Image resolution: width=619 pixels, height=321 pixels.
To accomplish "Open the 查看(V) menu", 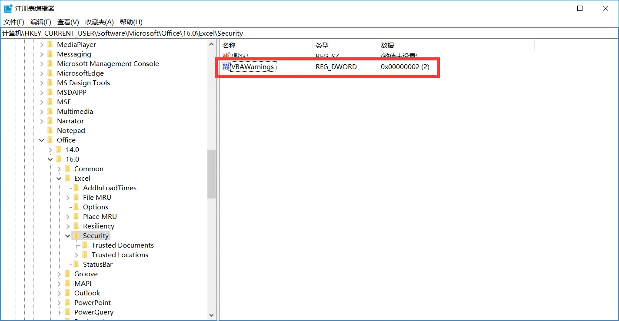I will (68, 22).
